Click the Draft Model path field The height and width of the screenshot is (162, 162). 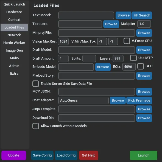[97, 50]
